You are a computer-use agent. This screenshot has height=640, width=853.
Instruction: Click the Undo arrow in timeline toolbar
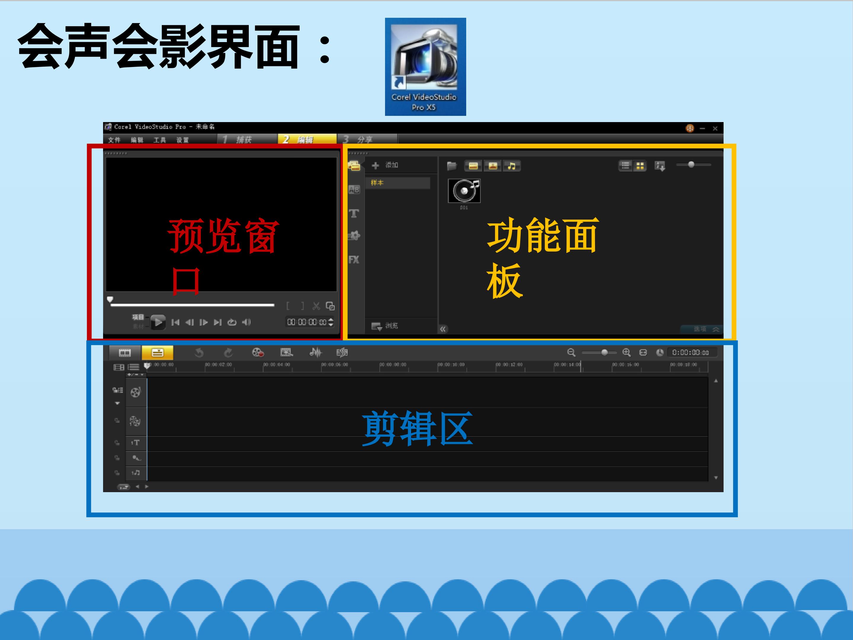tap(199, 352)
